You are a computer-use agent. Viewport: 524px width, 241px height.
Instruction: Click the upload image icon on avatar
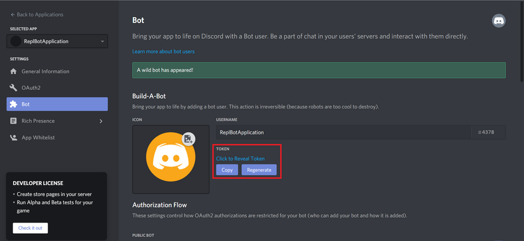coord(188,139)
